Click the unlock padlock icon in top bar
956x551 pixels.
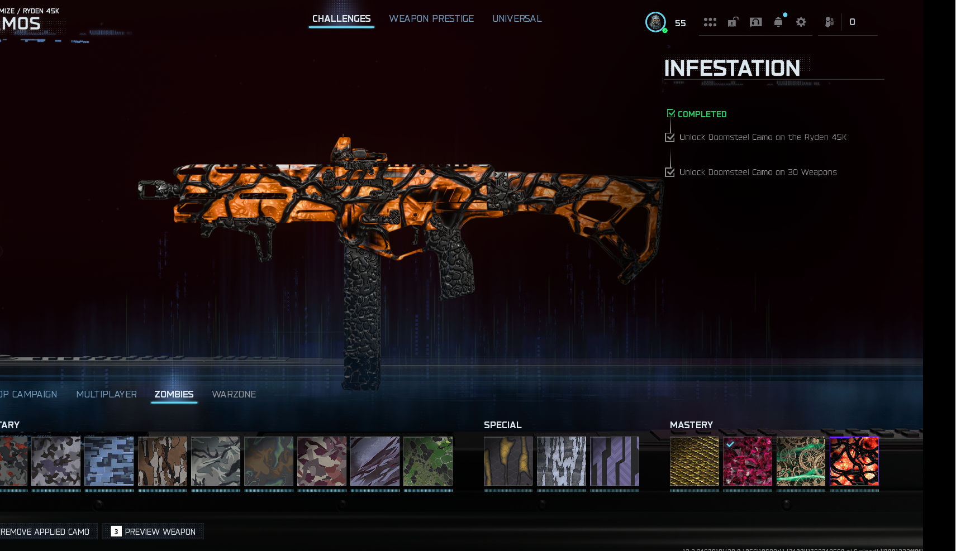(733, 22)
